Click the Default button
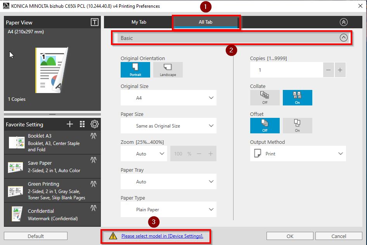The image size is (367, 245). pyautogui.click(x=36, y=236)
